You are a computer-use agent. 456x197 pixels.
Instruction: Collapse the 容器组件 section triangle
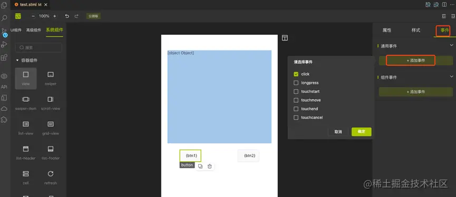(x=17, y=61)
